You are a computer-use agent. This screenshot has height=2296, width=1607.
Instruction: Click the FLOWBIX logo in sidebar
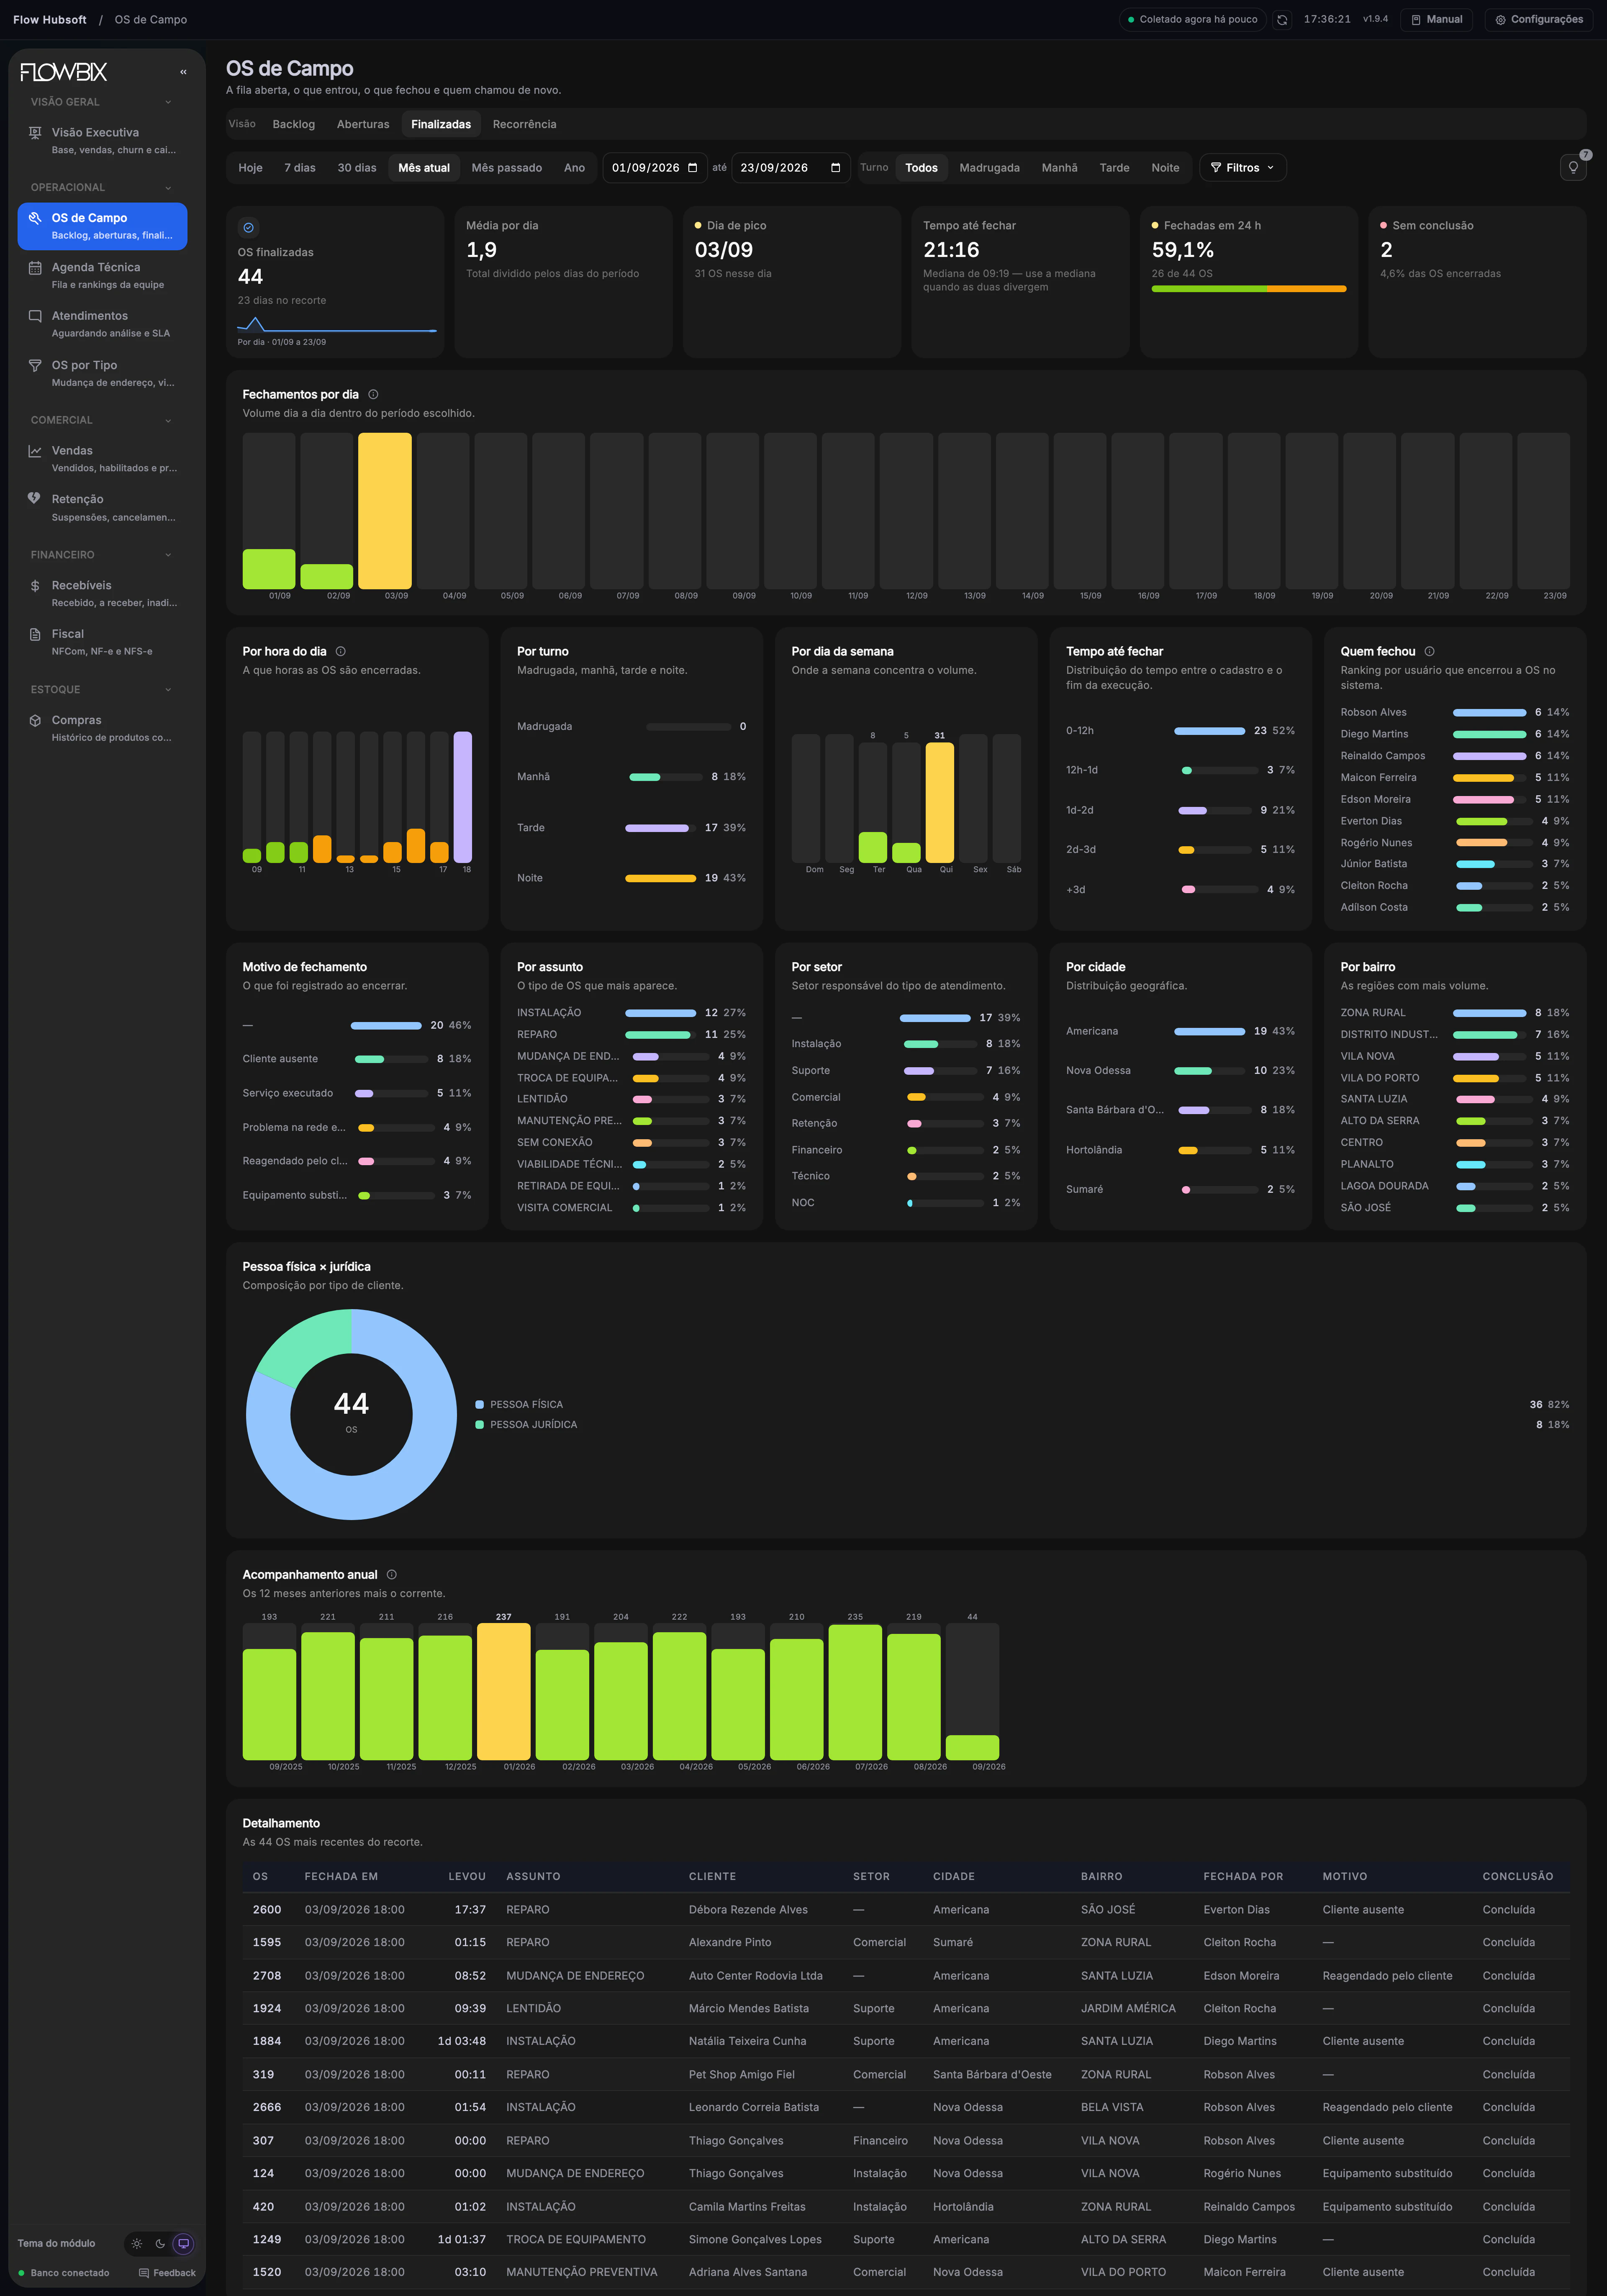[63, 72]
